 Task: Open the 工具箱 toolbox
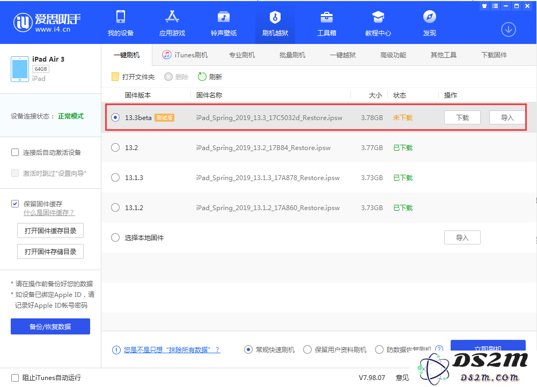326,23
